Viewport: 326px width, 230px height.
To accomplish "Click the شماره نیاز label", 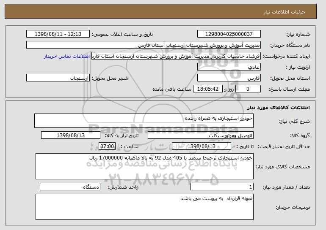I will click(298, 34).
